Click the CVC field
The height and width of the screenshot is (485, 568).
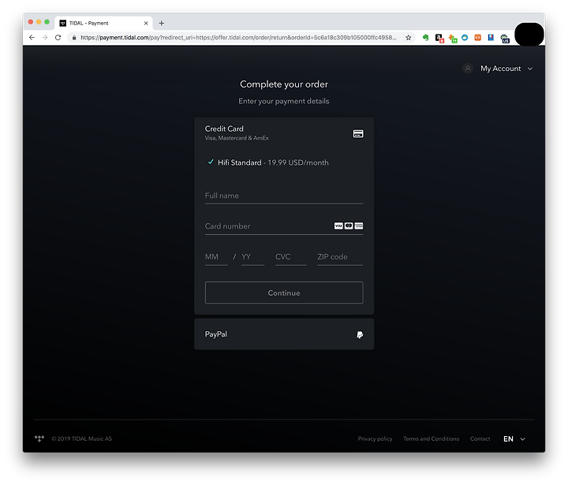291,257
